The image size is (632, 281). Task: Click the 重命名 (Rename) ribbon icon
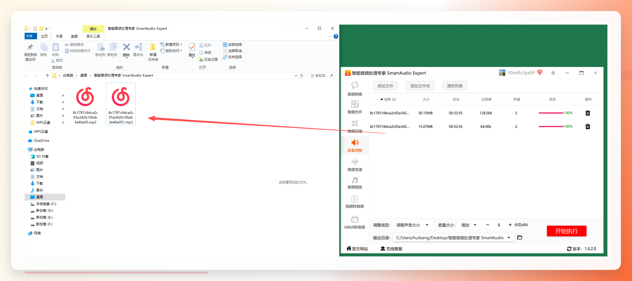138,47
